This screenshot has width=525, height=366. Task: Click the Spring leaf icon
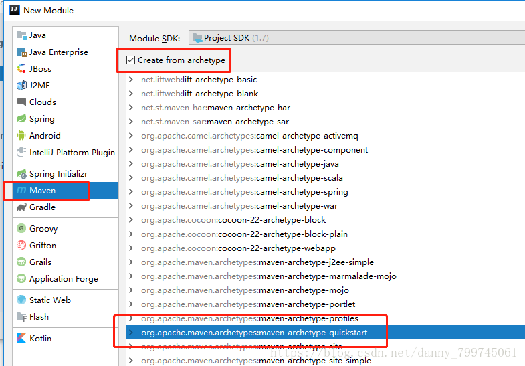(21, 118)
